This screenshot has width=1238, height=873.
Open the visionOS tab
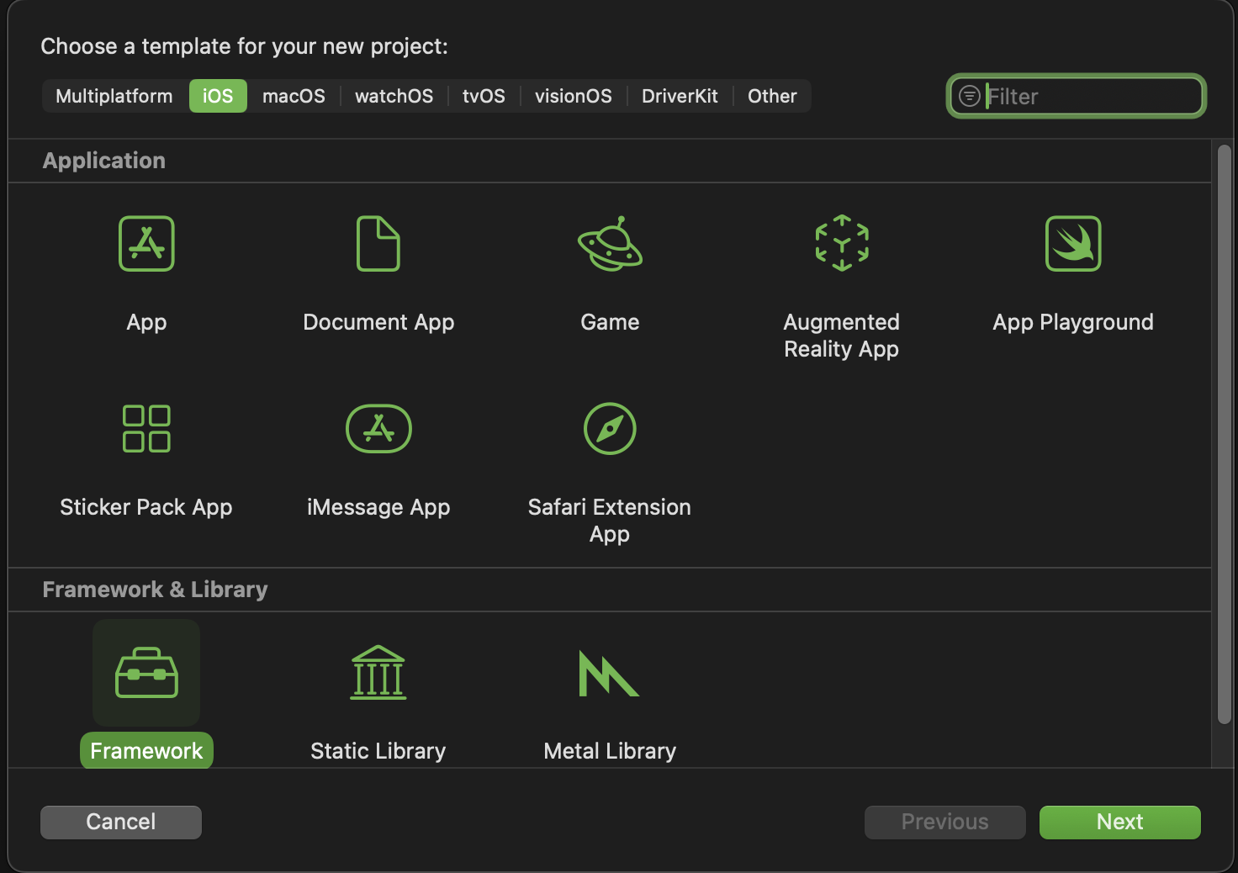point(574,96)
